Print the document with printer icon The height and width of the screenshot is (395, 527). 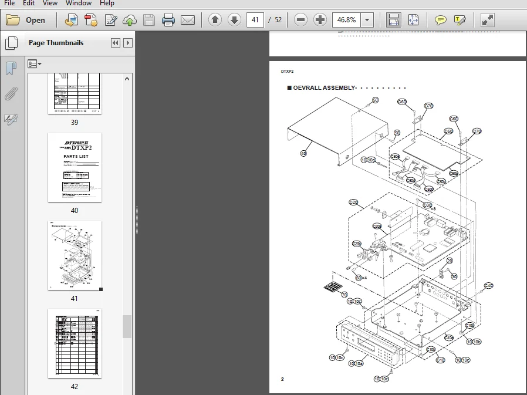pos(168,20)
